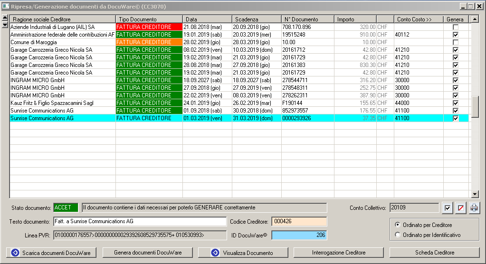The image size is (486, 264).
Task: Click the printer icon button
Action: (474, 208)
